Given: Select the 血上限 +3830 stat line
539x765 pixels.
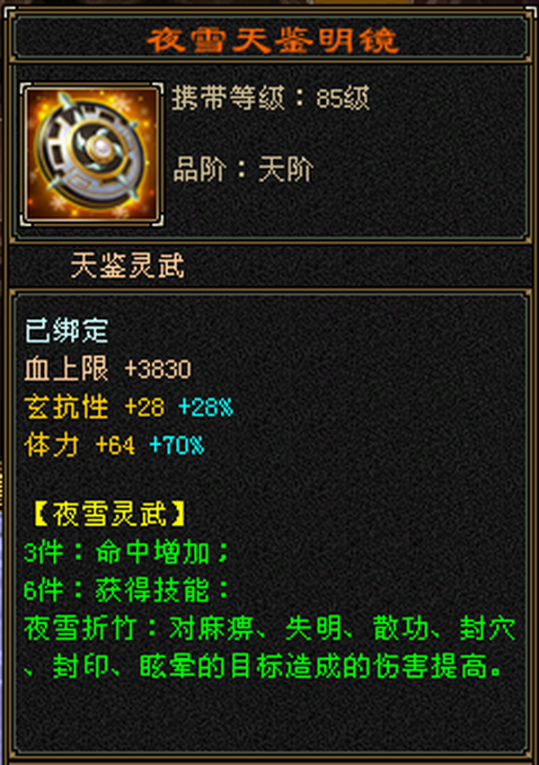Looking at the screenshot, I should tap(108, 369).
